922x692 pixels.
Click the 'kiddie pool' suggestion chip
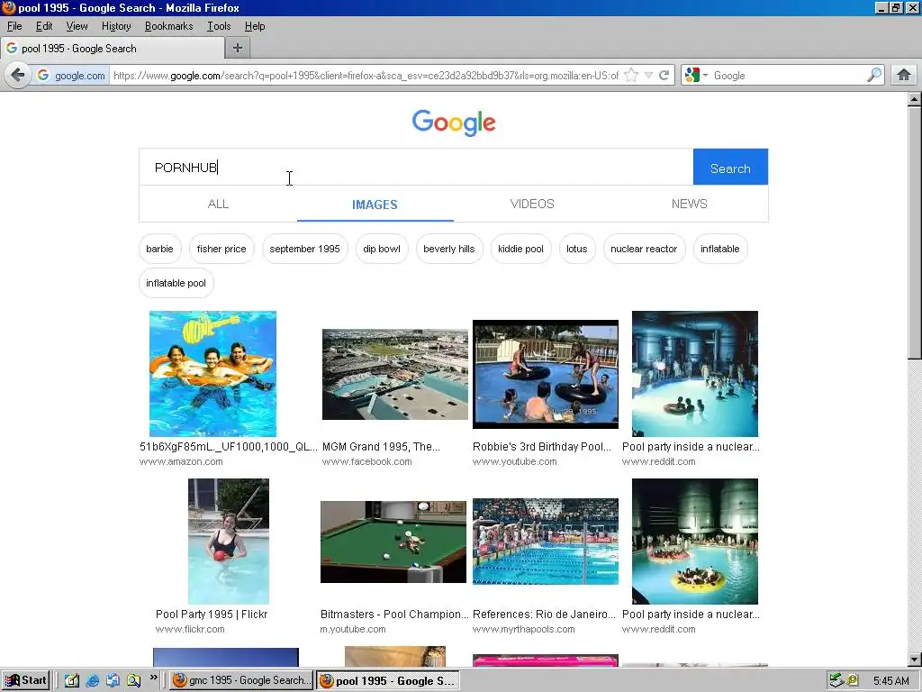coord(521,249)
